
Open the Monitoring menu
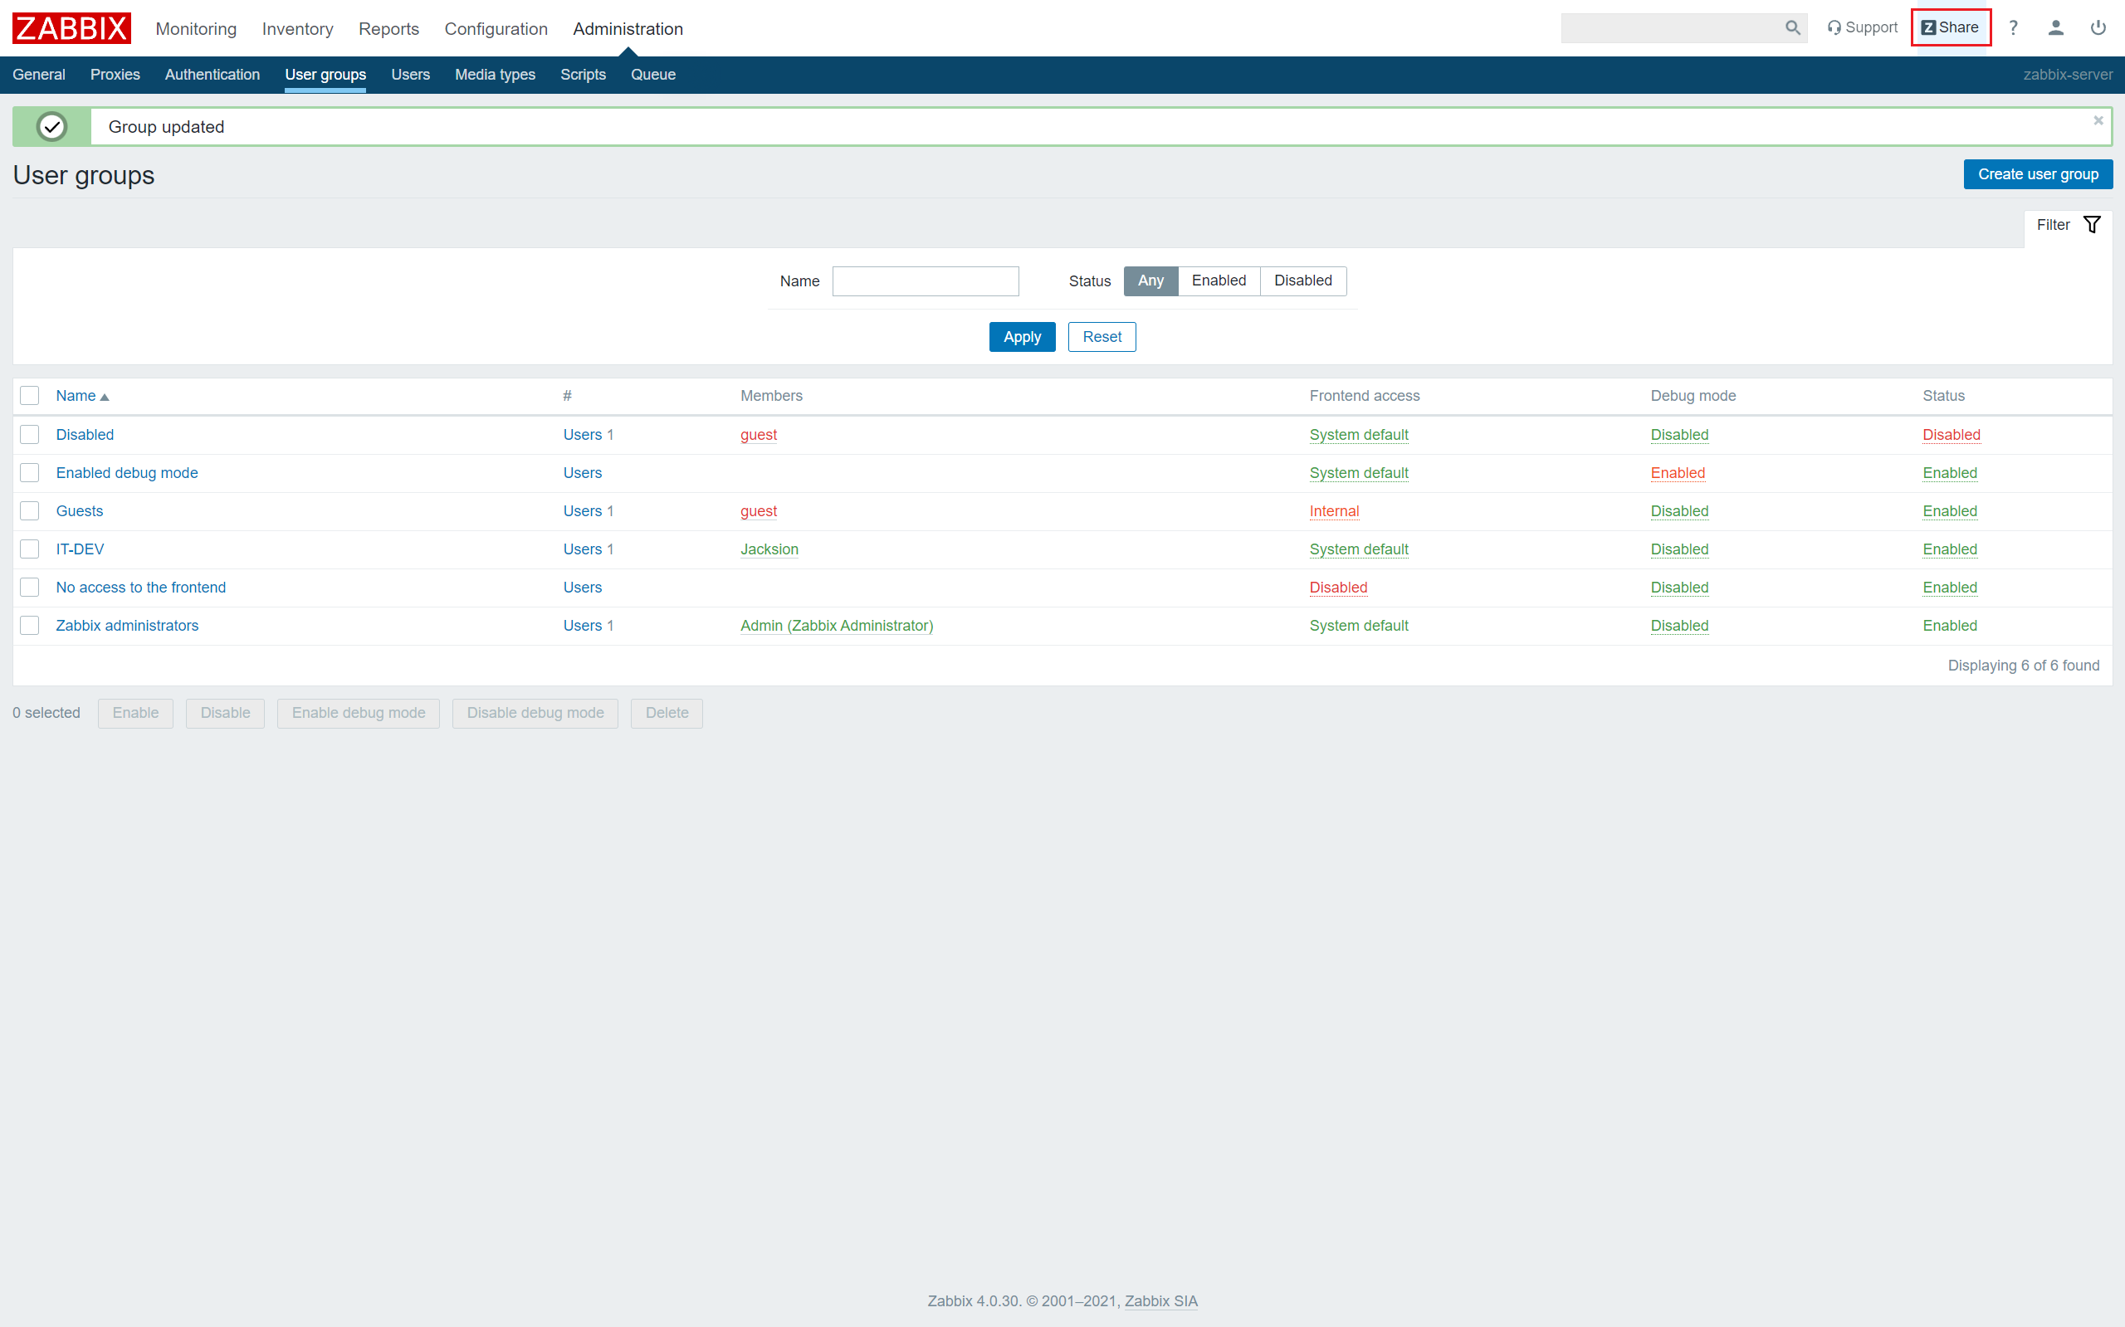pos(195,28)
